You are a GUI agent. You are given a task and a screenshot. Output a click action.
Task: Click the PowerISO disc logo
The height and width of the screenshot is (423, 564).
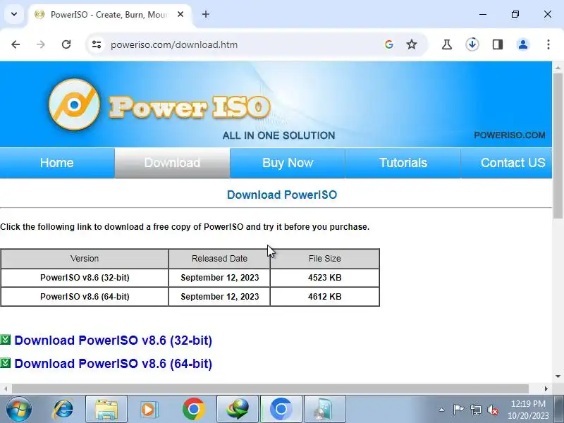[x=75, y=104]
